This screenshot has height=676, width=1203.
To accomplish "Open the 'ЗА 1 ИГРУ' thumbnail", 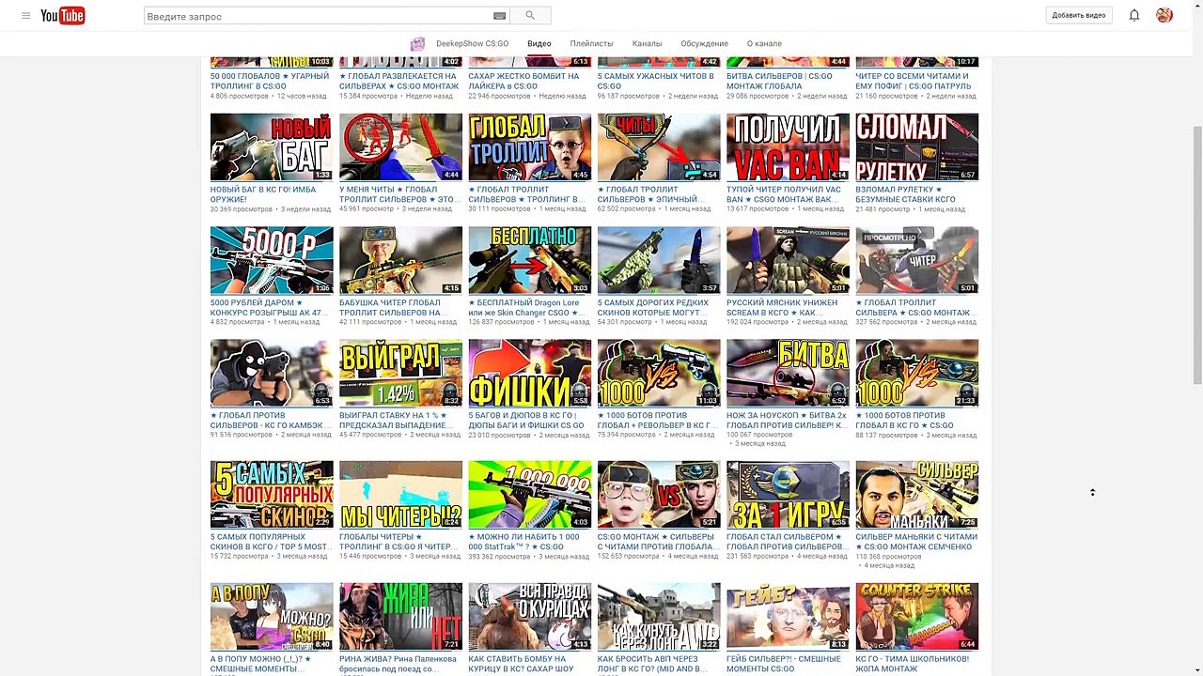I will 788,495.
